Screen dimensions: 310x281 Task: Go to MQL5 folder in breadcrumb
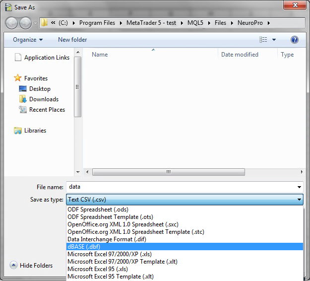(195, 23)
